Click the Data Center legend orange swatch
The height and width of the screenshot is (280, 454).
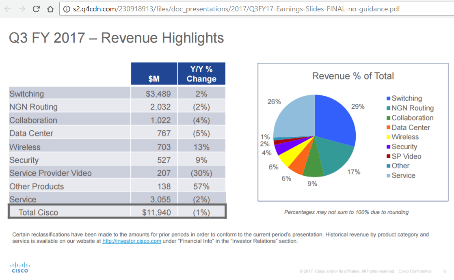point(388,128)
